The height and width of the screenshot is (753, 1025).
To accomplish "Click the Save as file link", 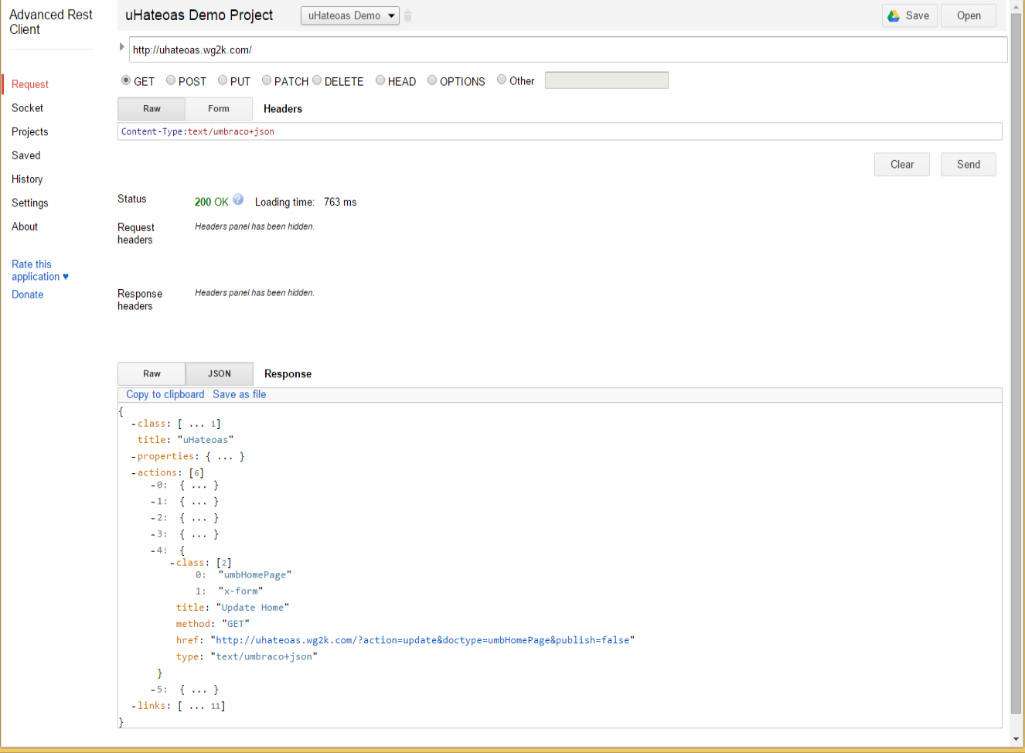I will [x=240, y=394].
